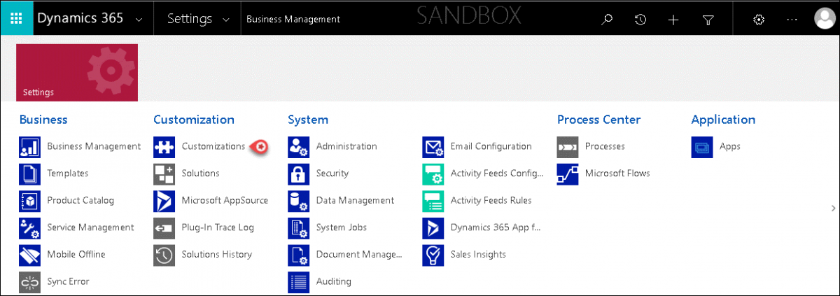
Task: Click the Processes icon
Action: [567, 147]
